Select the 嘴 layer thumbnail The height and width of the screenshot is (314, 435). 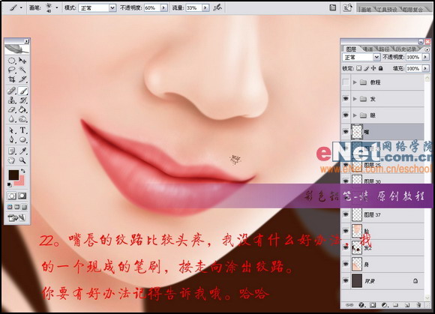point(357,132)
